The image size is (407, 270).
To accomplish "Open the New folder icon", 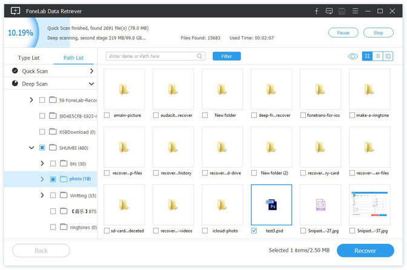I will pos(222,89).
